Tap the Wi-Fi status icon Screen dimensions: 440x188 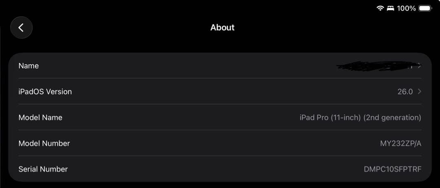381,8
